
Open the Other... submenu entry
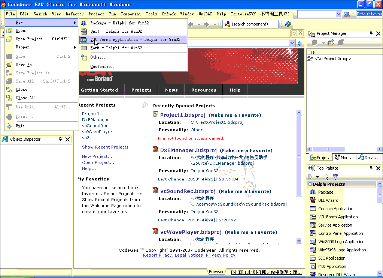click(133, 57)
